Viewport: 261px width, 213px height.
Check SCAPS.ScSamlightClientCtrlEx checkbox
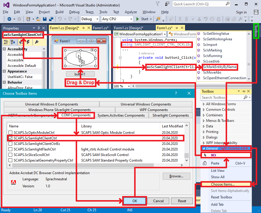coord(10,144)
